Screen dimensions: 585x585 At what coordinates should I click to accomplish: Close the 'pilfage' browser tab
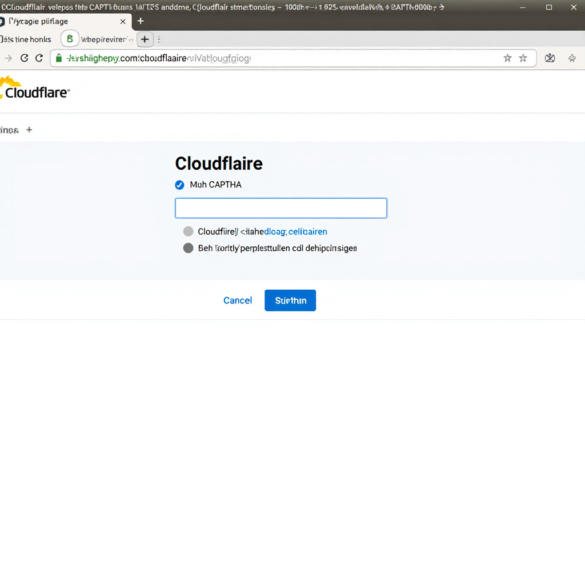click(123, 22)
